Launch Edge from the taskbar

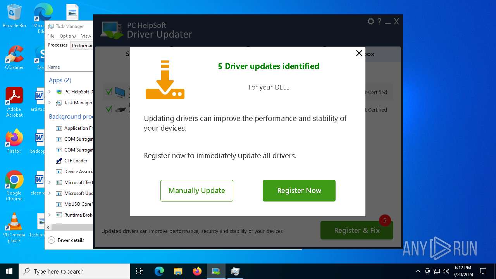[159, 271]
